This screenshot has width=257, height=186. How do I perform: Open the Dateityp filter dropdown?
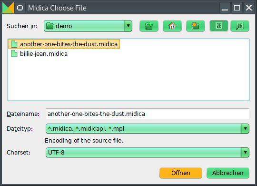[x=245, y=128]
